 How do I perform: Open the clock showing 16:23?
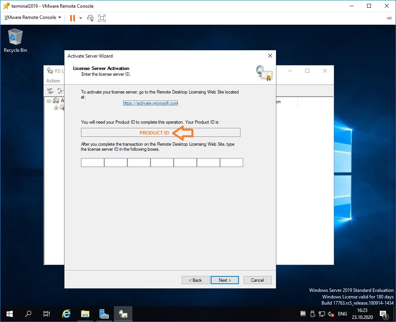coord(362,313)
